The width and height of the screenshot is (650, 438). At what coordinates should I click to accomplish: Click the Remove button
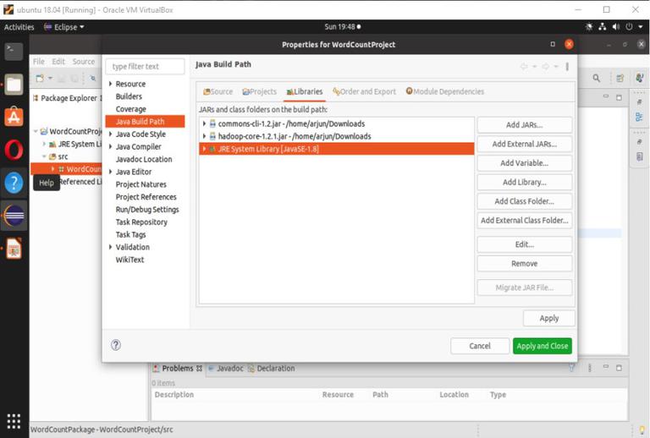[x=525, y=263]
